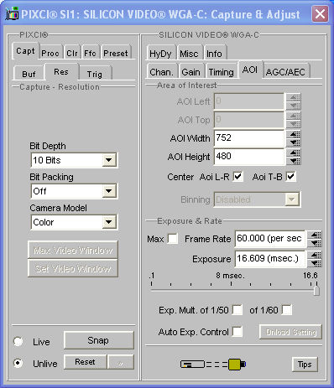This screenshot has width=334, height=388.
Task: Click the Tips button
Action: pos(305,364)
